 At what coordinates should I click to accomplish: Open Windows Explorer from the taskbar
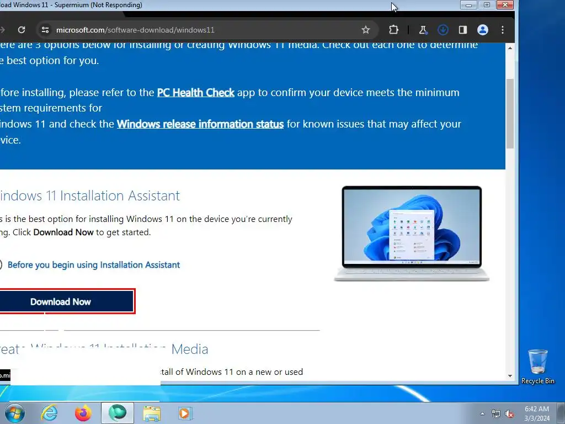click(x=152, y=413)
